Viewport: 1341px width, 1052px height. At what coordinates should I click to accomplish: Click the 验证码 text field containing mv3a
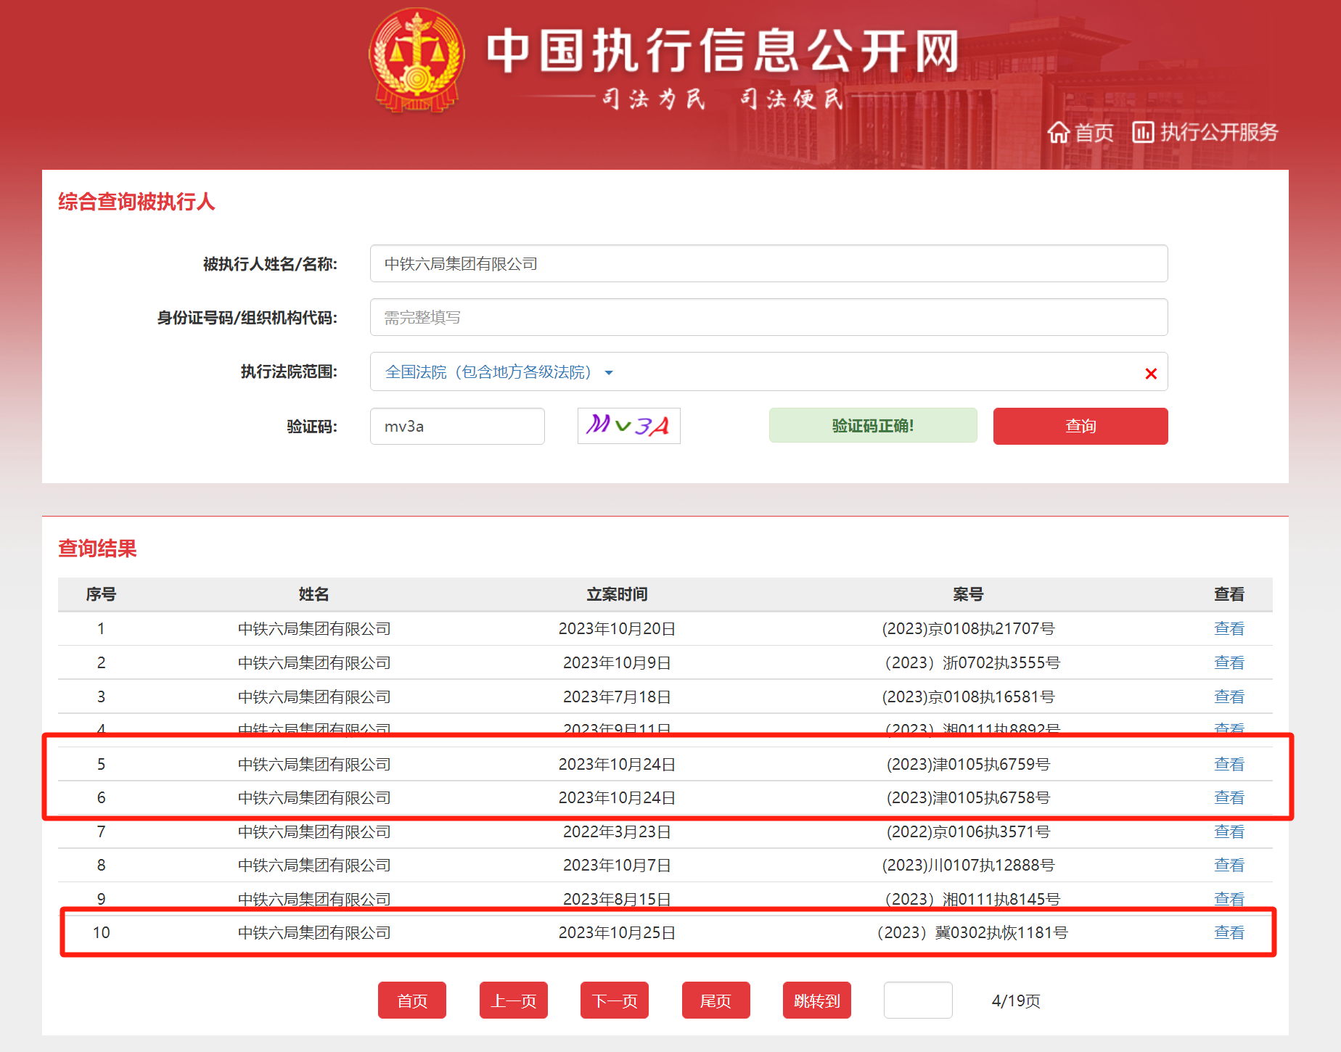[457, 426]
